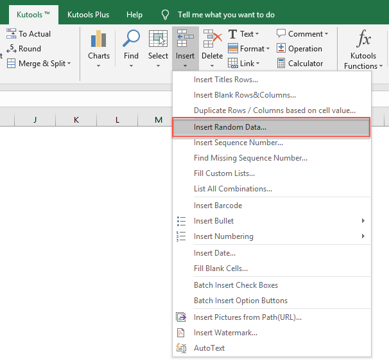Click the Comment bubble icon

281,33
